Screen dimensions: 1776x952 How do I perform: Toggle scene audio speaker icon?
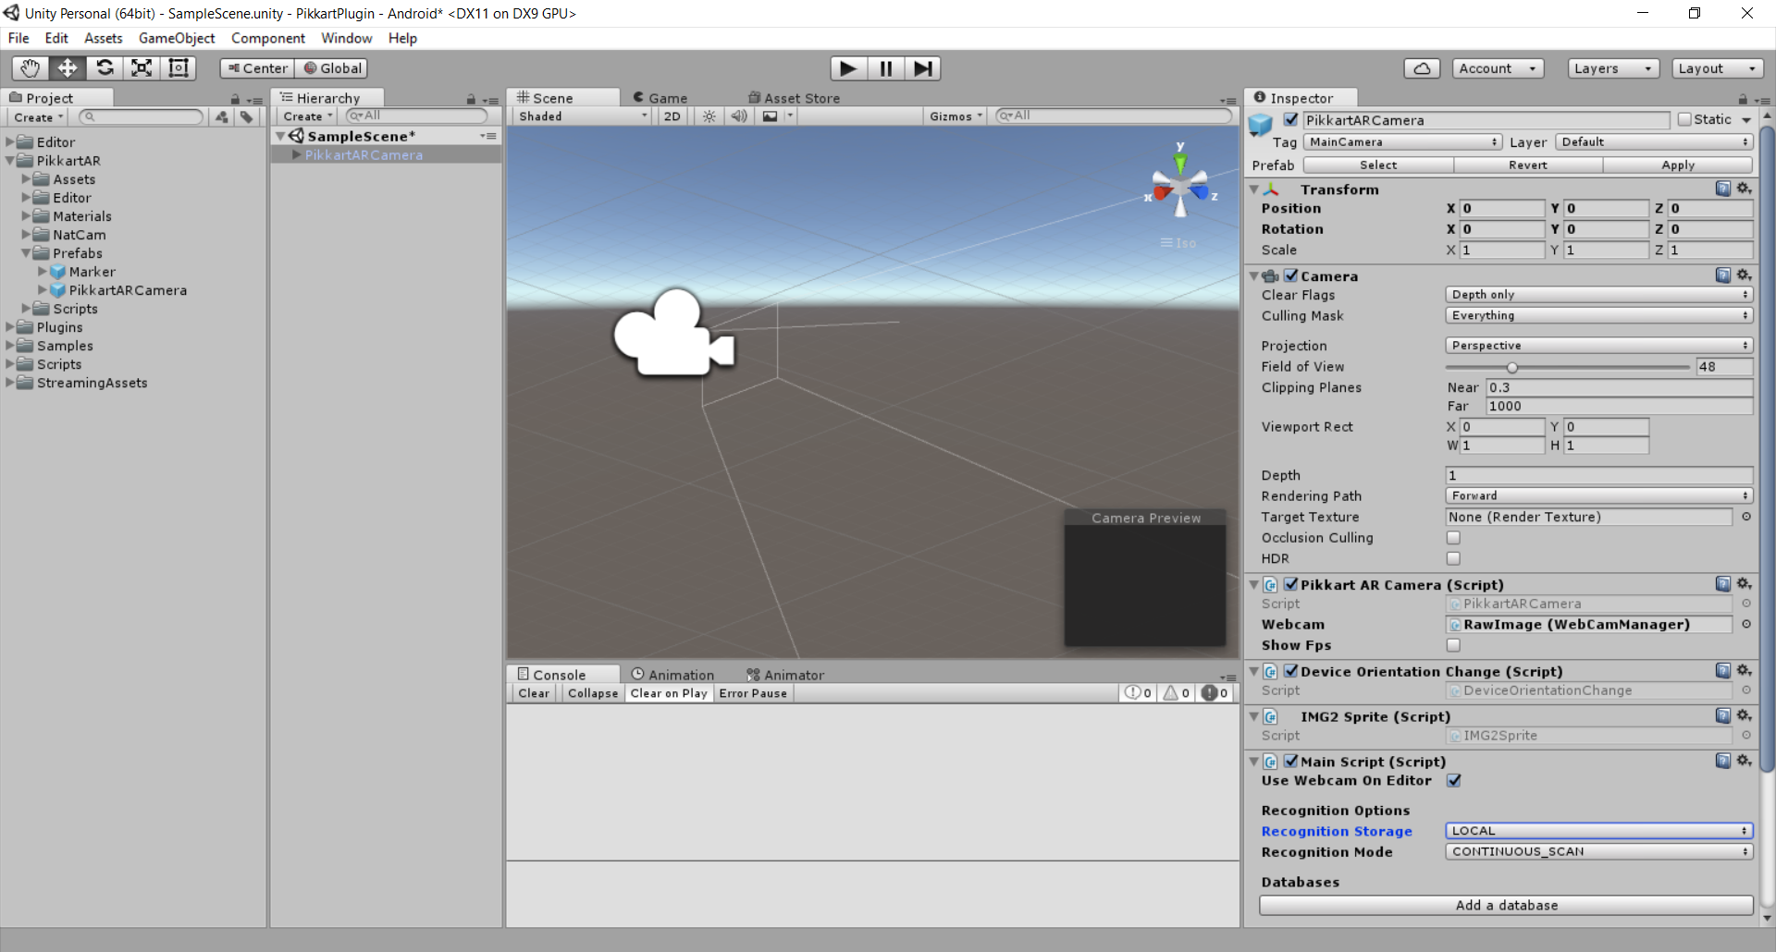tap(739, 116)
